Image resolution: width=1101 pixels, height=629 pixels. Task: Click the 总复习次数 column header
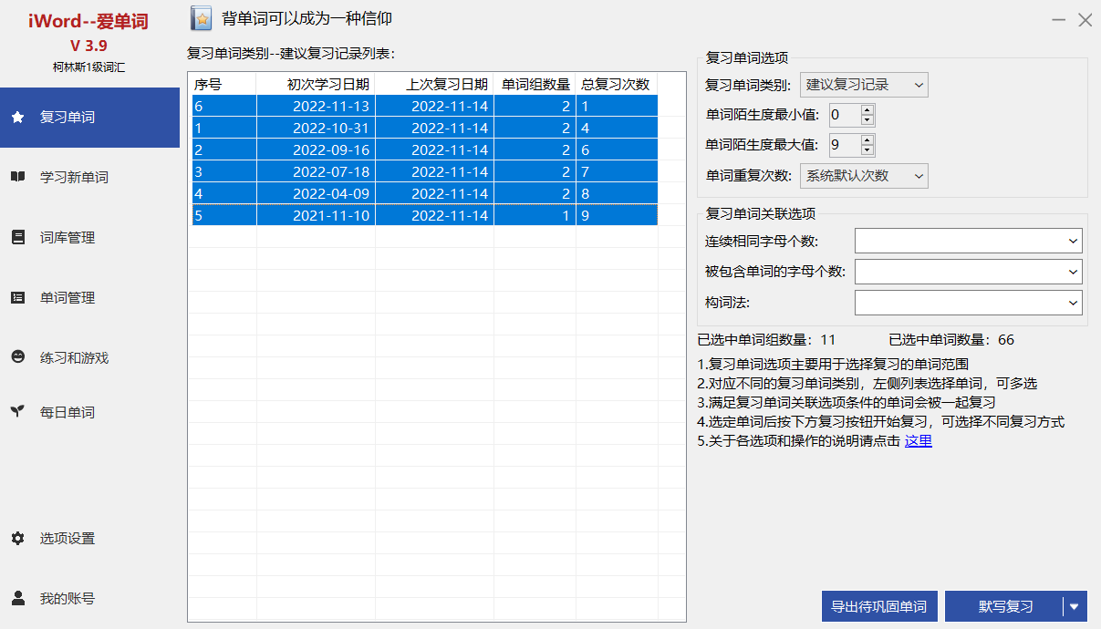[x=616, y=84]
